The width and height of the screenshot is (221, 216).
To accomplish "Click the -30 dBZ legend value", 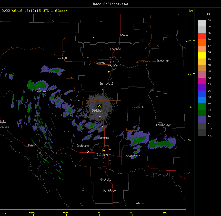I will point(210,135).
